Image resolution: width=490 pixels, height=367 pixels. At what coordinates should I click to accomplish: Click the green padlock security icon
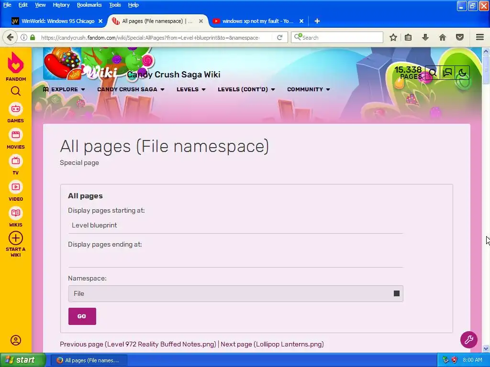pyautogui.click(x=33, y=37)
